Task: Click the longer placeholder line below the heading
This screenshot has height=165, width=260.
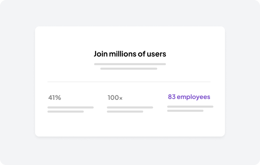Action: (x=130, y=64)
